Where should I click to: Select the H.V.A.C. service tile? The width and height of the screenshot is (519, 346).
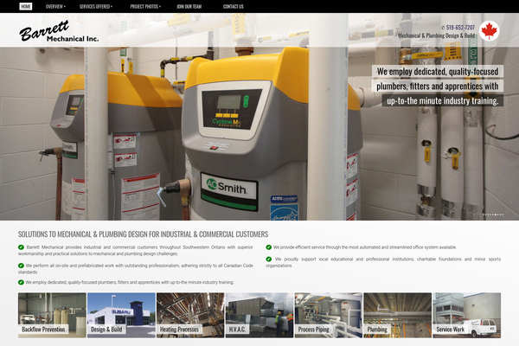coord(259,314)
